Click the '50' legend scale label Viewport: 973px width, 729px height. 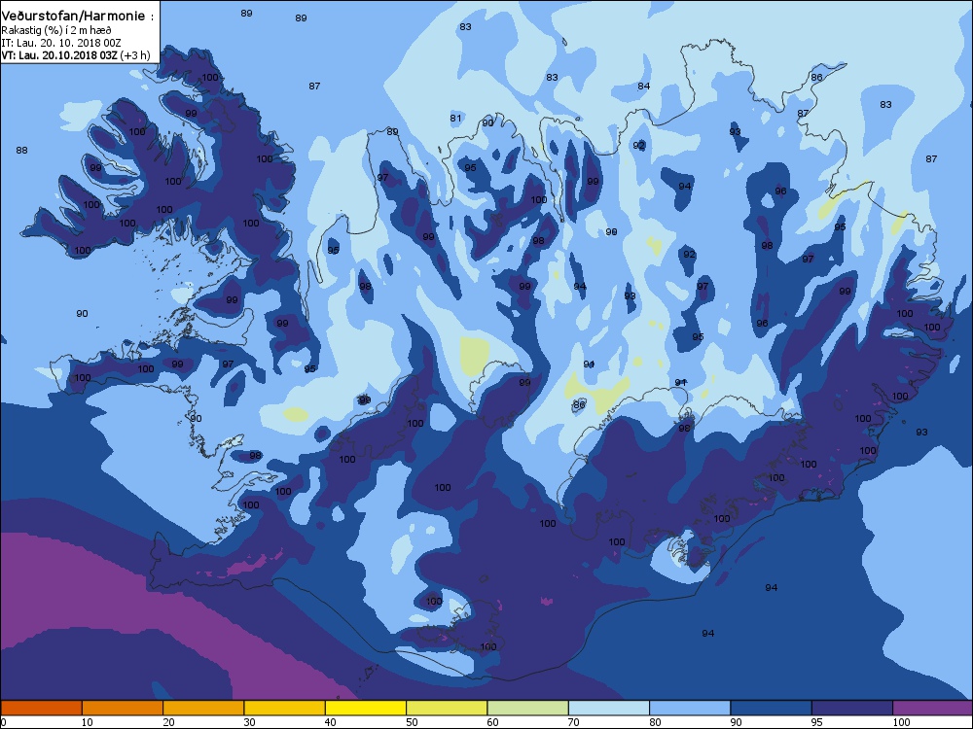pos(412,722)
